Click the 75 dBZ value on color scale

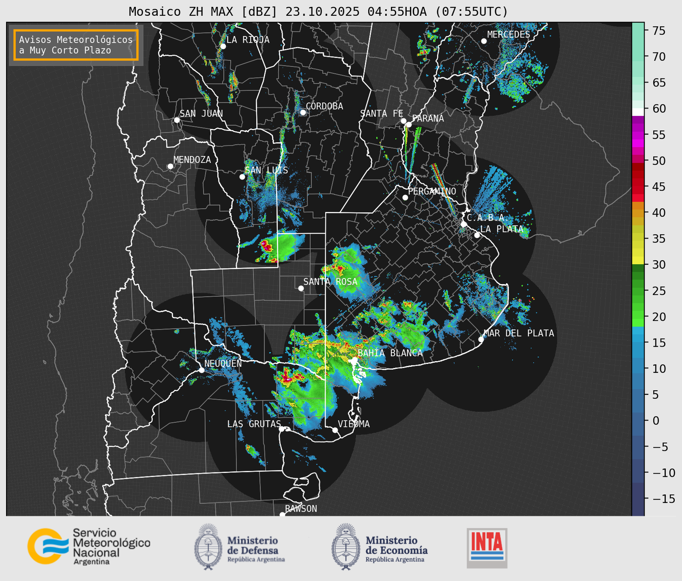coord(659,31)
